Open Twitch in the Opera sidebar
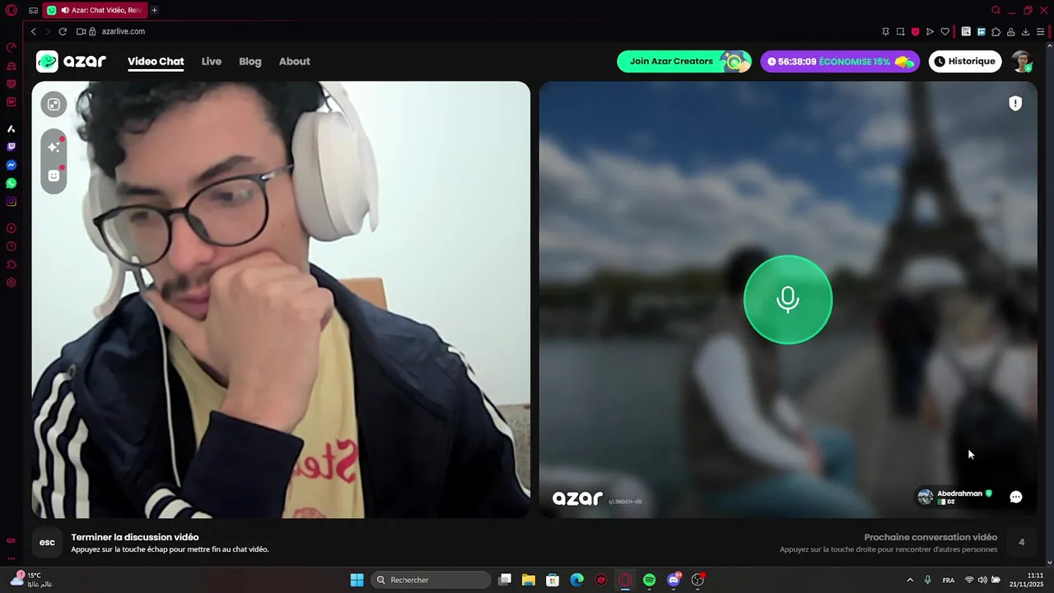Viewport: 1054px width, 593px height. click(12, 147)
